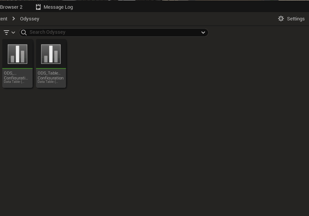Screen dimensions: 309x216
Task: Expand the breadcrumb arrow before Odyssey
Action: point(14,19)
